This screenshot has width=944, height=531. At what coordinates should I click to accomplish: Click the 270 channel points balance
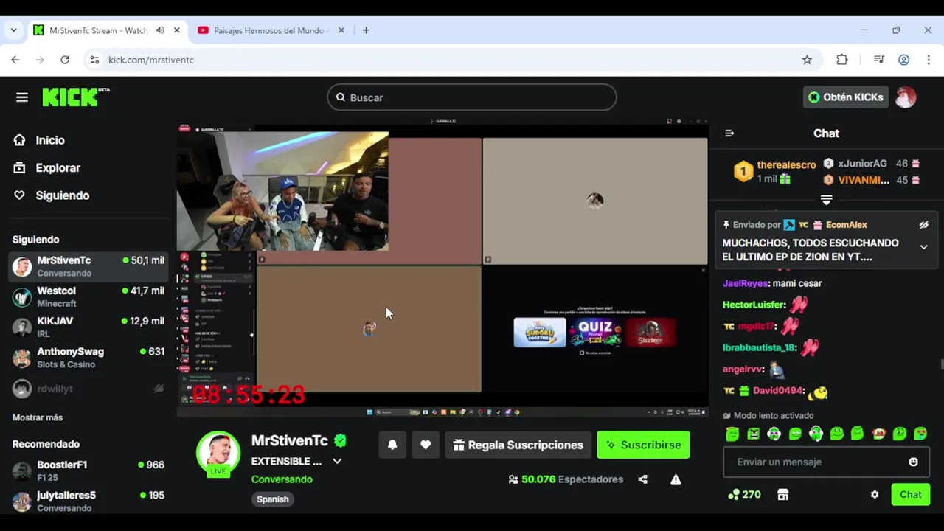744,495
